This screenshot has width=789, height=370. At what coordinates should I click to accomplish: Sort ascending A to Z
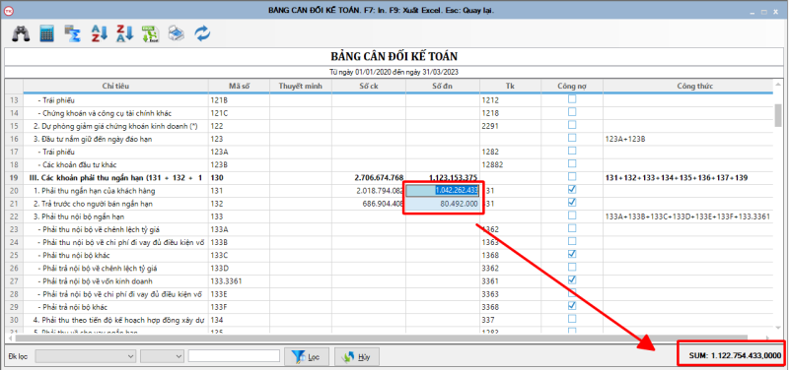100,33
